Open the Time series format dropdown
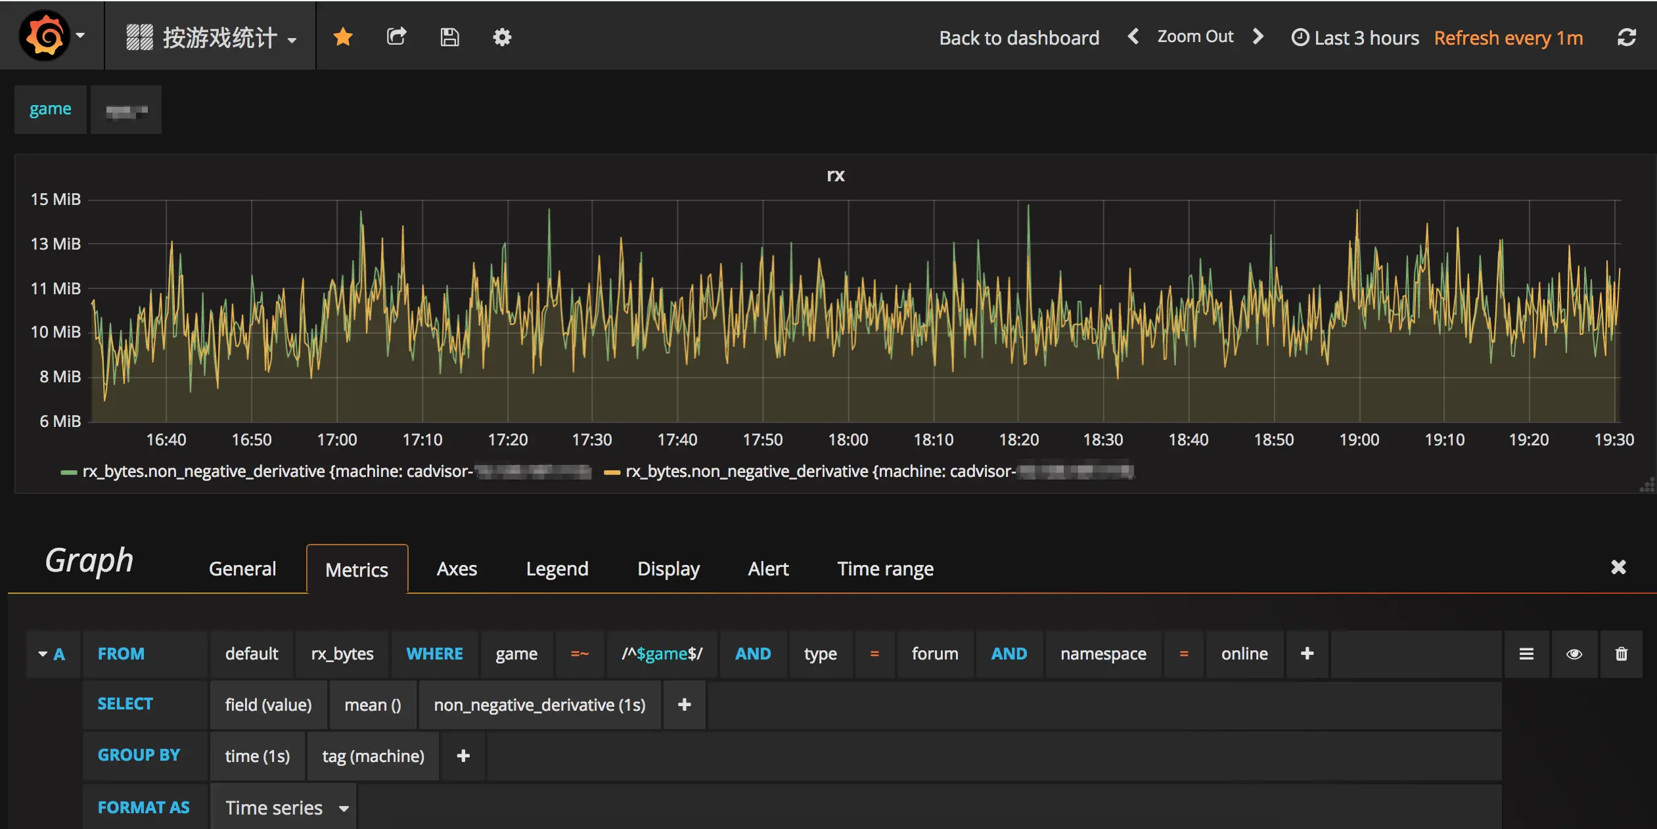 (284, 807)
